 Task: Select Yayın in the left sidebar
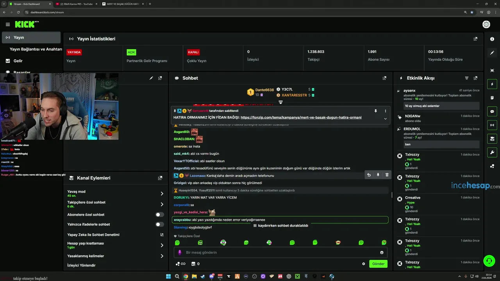(x=31, y=37)
